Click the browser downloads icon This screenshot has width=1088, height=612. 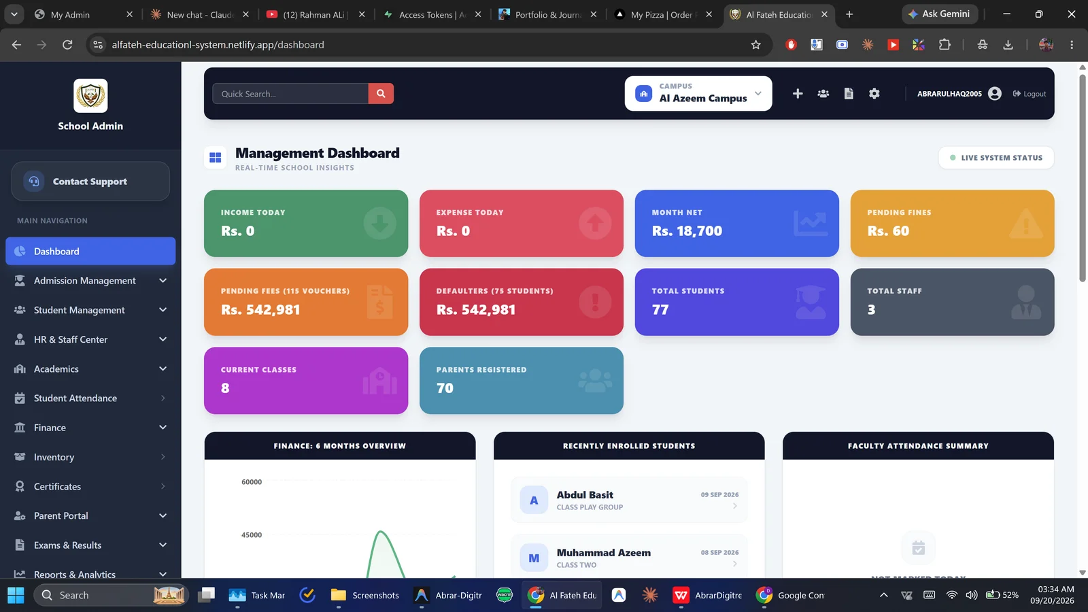[1008, 45]
